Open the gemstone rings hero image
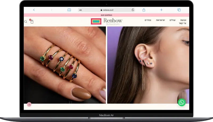 [x=65, y=65]
